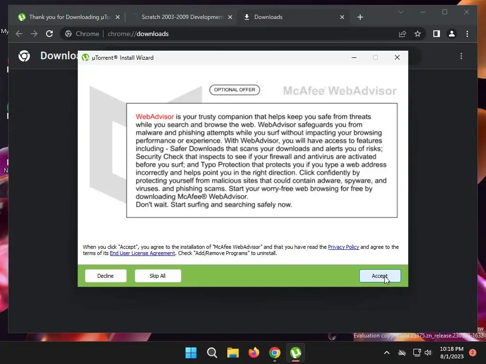
Task: Share this page via Chrome share icon
Action: (402, 34)
